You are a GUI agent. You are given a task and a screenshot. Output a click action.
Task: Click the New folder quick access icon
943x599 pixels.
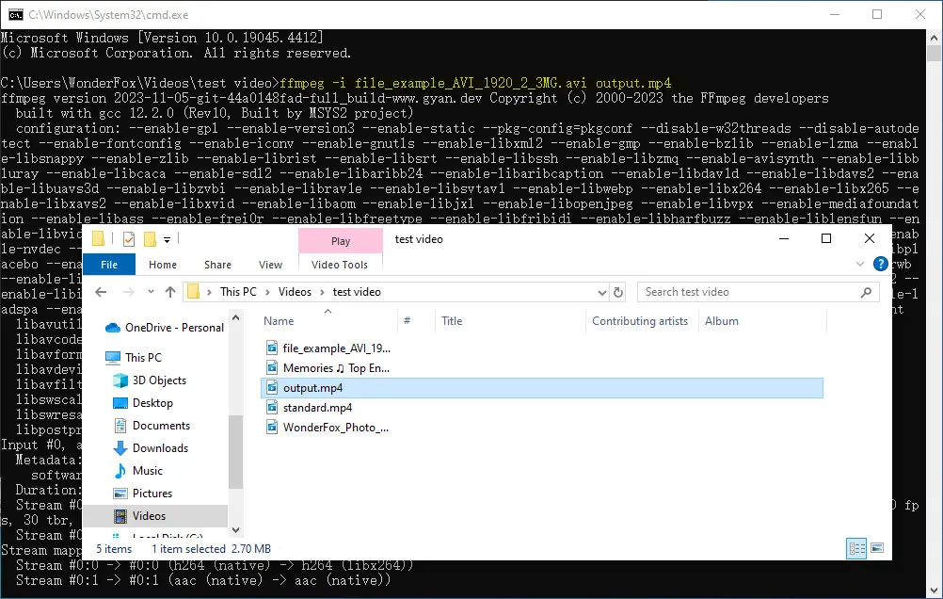coord(150,239)
